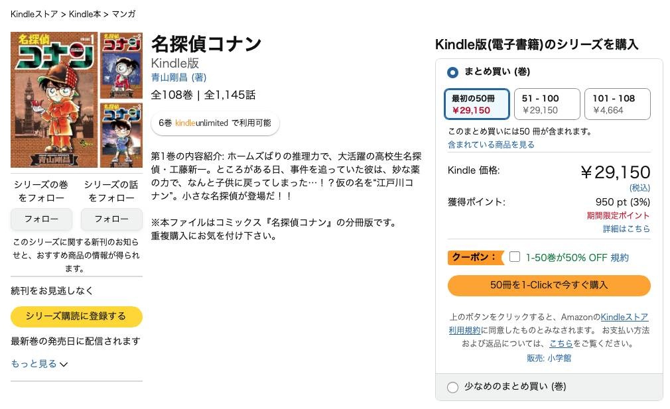This screenshot has width=670, height=409.
Task: Choose the 最初の50冊 bundle option
Action: (476, 104)
